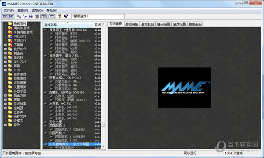264x158 pixels.
Task: Expand the 发行年代 folder
Action: click(5, 49)
